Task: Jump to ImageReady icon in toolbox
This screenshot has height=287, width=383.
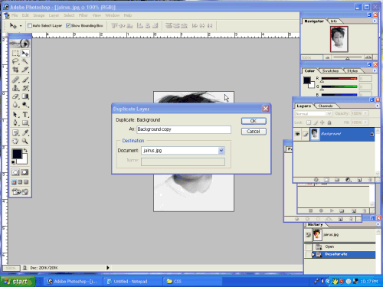Action: (20, 191)
